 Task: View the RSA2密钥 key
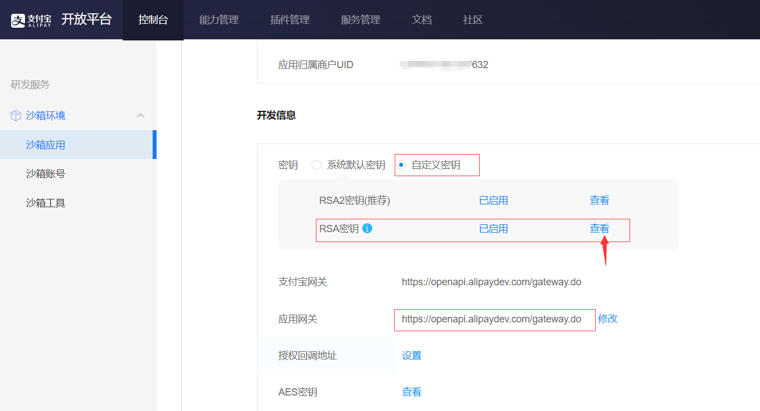[600, 201]
